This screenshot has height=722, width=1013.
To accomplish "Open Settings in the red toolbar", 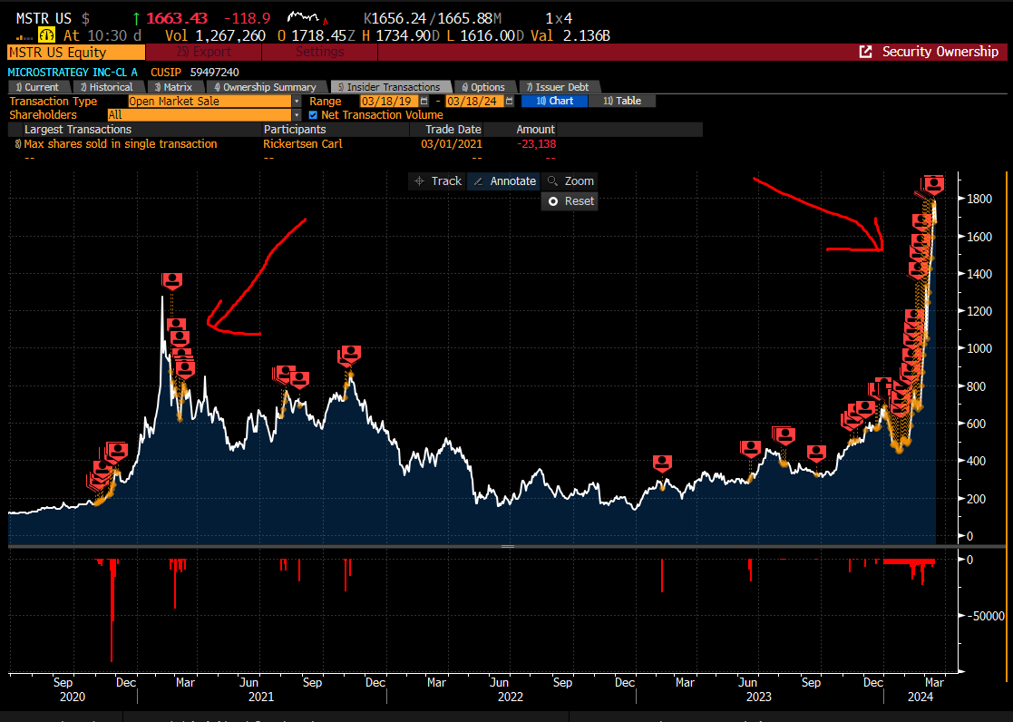I will coord(320,52).
